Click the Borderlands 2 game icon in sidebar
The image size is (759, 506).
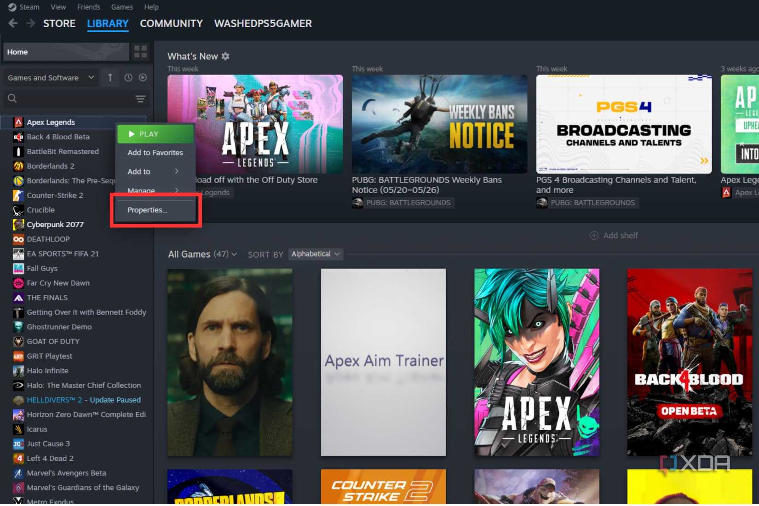point(18,166)
